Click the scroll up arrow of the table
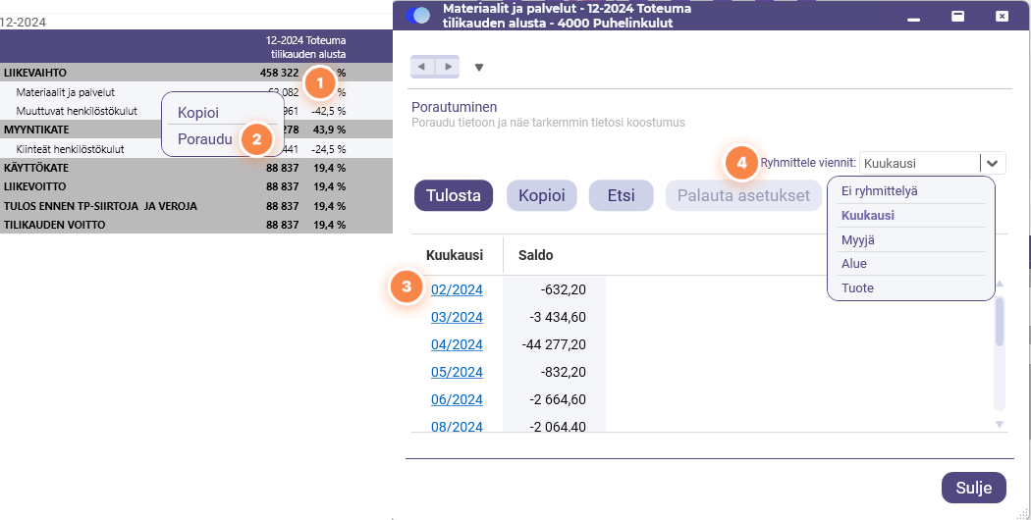The height and width of the screenshot is (520, 1031). click(1000, 284)
